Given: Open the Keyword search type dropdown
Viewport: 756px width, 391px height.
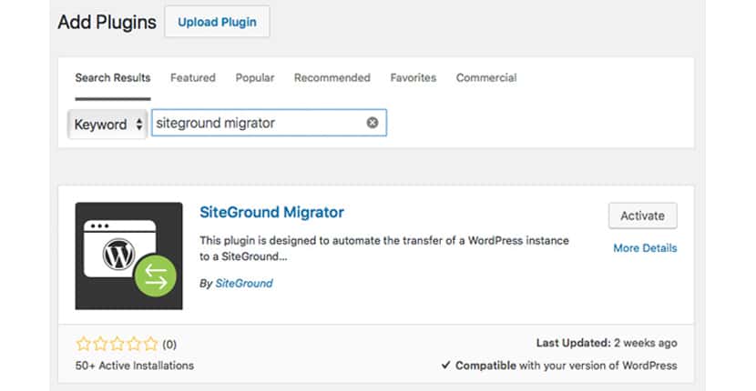Looking at the screenshot, I should click(x=107, y=125).
